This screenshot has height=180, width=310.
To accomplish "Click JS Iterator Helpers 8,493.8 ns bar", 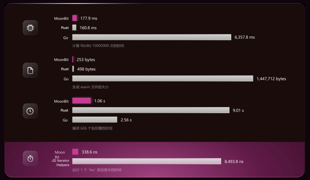I will point(147,161).
